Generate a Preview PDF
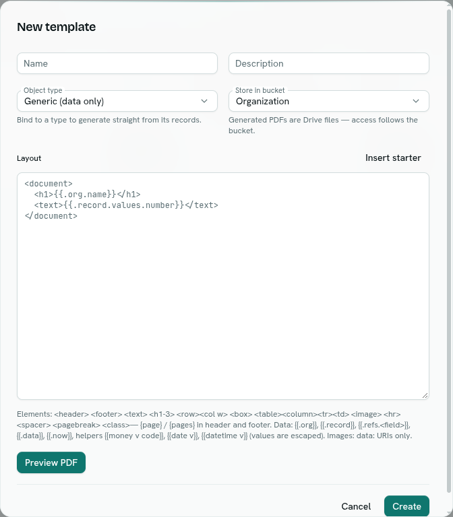The height and width of the screenshot is (517, 453). tap(51, 462)
